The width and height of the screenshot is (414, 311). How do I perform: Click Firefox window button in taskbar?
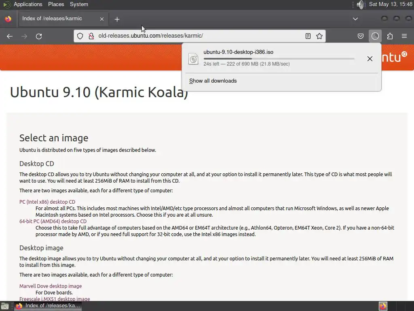coord(48,306)
